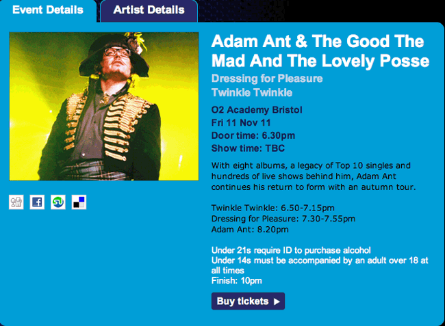Open the Artist Details tab
This screenshot has width=445, height=326.
click(149, 10)
